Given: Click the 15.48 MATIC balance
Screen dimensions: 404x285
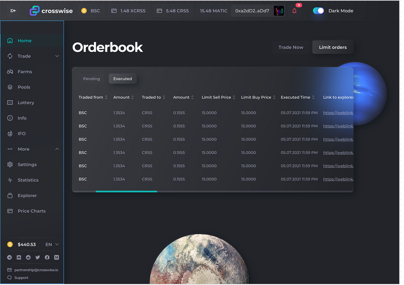Looking at the screenshot, I should [214, 11].
